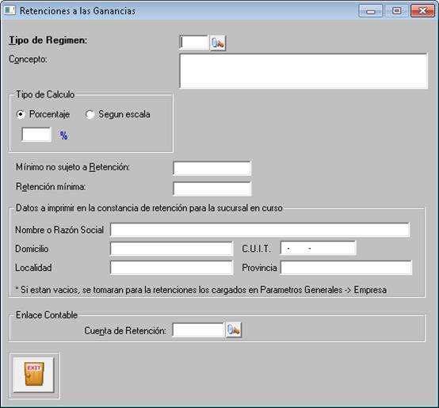Open the Tipo de Regimen lookup icon

(x=218, y=43)
